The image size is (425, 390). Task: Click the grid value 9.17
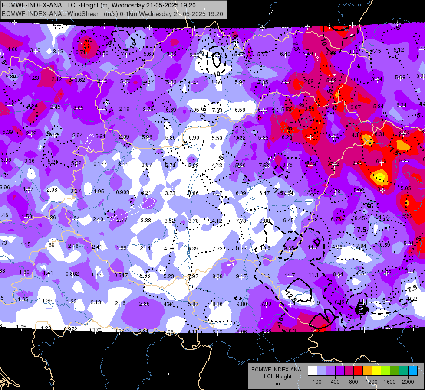point(241,276)
